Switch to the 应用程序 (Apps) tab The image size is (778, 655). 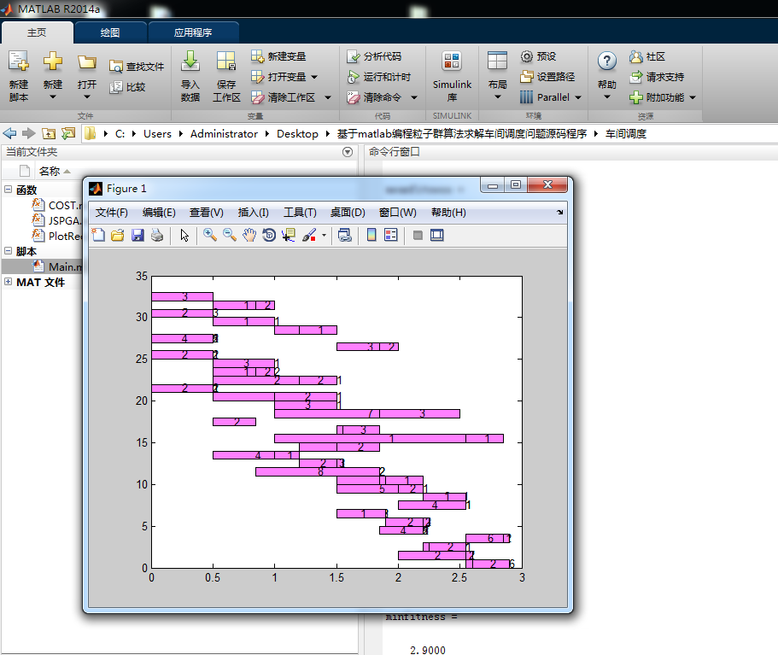192,32
